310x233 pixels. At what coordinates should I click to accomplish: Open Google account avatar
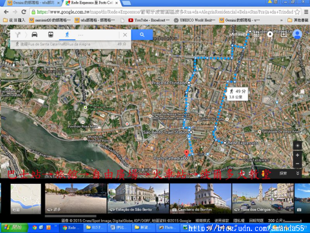297,34
